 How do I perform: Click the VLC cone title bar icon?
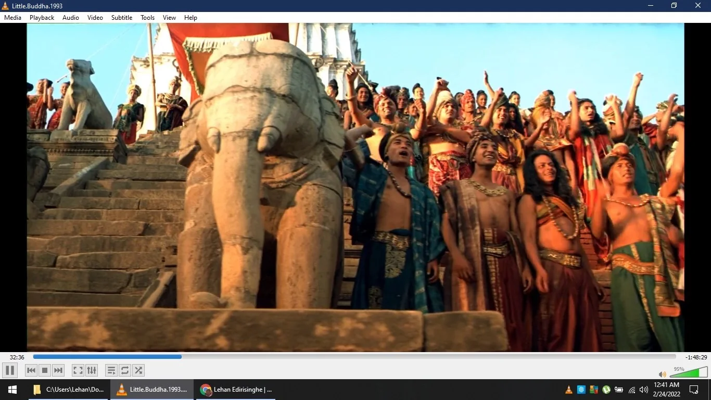pos(6,6)
